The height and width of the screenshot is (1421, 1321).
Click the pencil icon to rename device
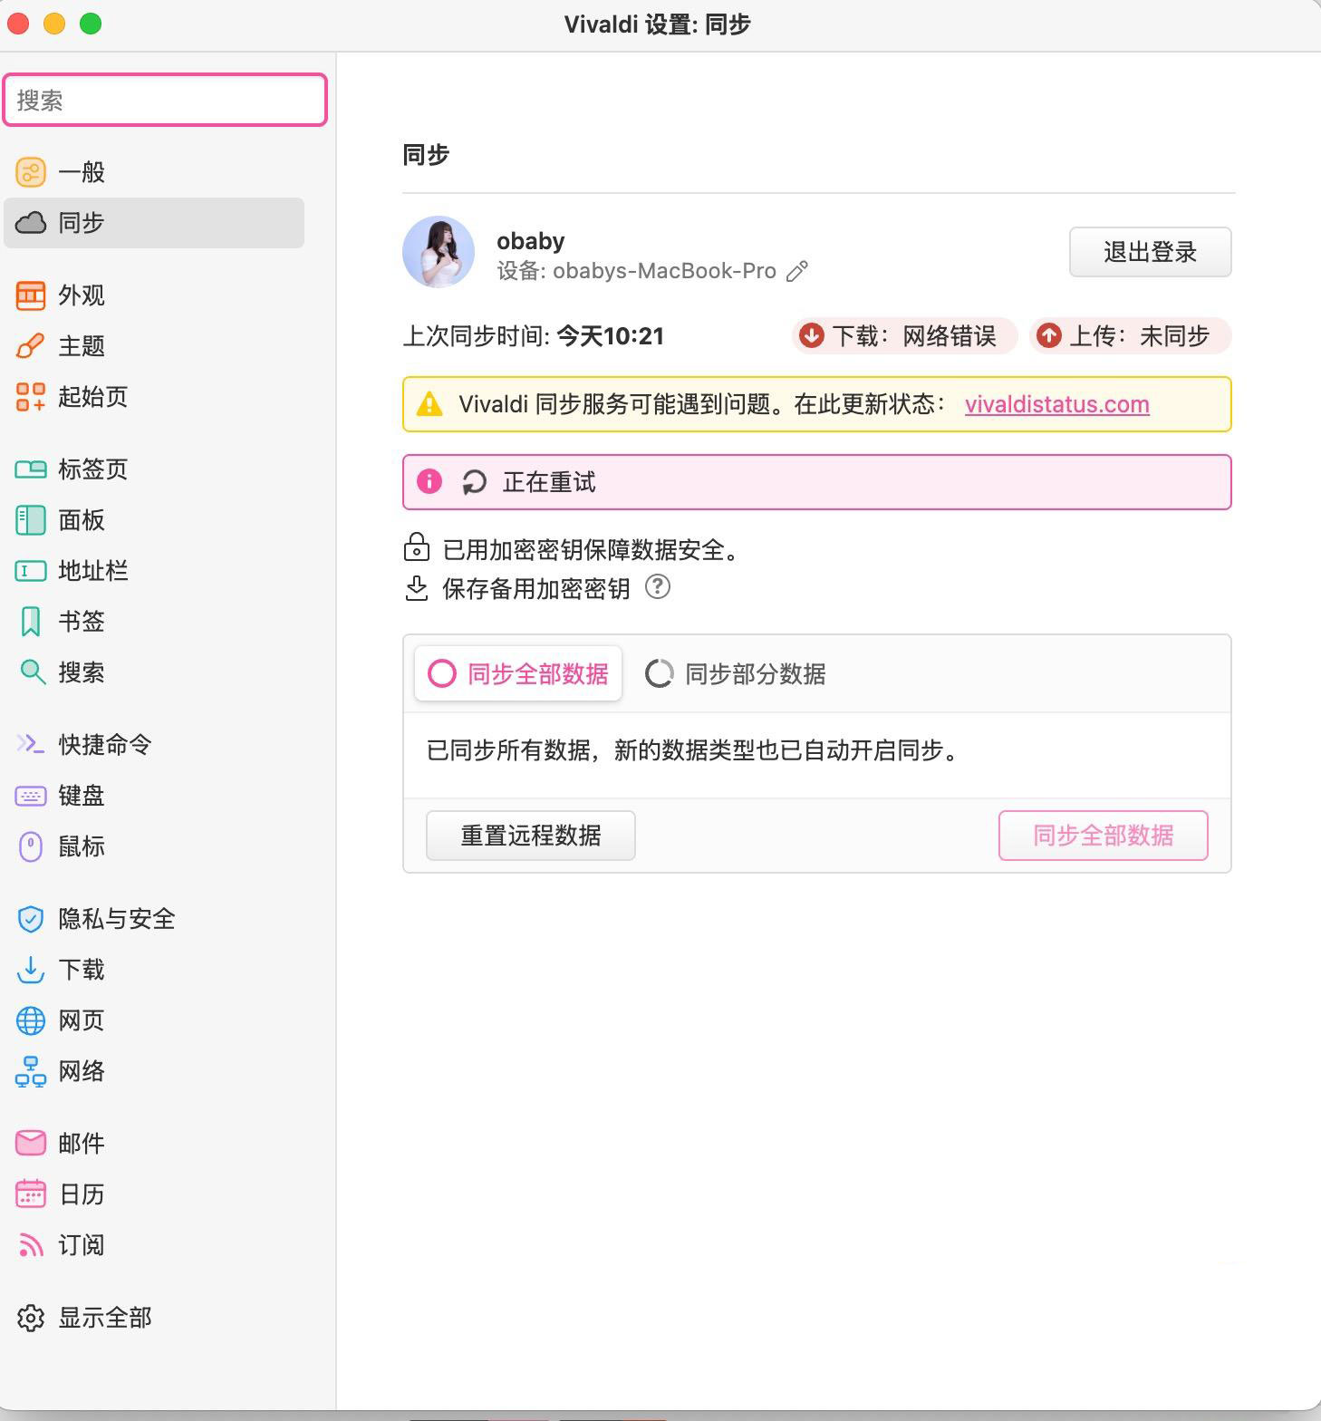(796, 271)
